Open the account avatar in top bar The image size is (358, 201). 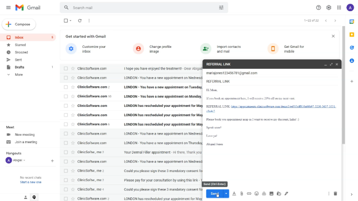tap(350, 8)
